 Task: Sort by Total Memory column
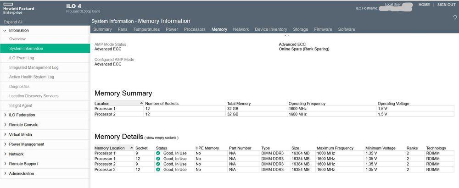point(239,104)
